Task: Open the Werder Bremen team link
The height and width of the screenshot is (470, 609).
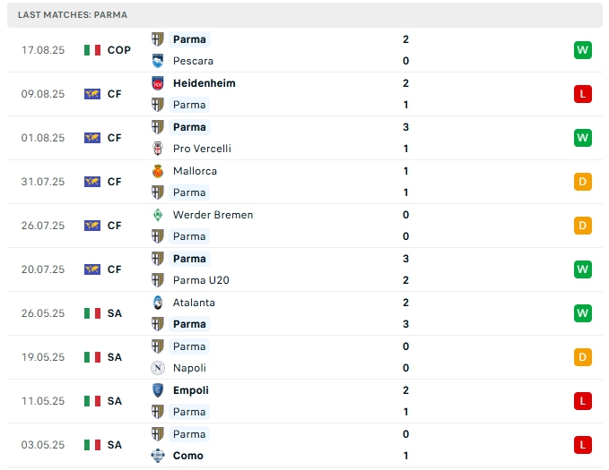Action: (213, 215)
